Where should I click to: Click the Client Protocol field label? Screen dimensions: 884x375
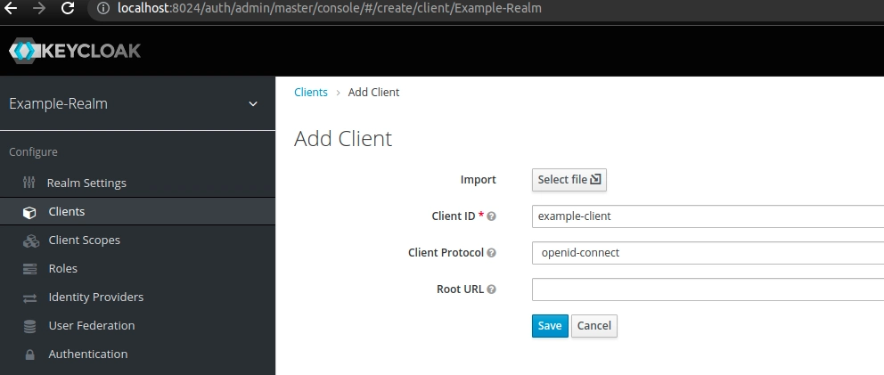[x=446, y=253]
